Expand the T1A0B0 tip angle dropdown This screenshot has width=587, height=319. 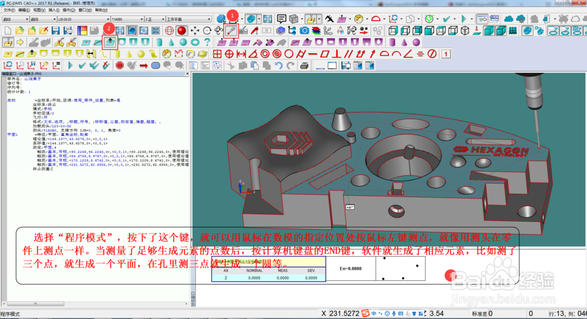pyautogui.click(x=141, y=19)
